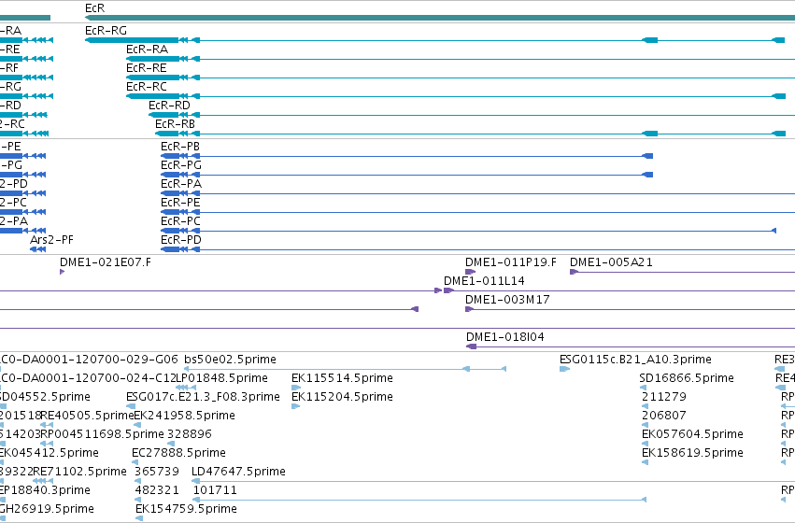This screenshot has width=795, height=523.
Task: Click the Ars2-PF protein label
Action: (x=51, y=240)
